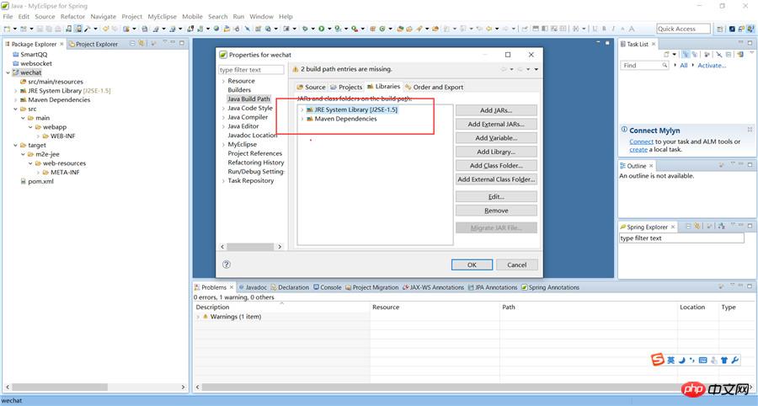Close the Spring Explorer view
This screenshot has height=406, width=758.
click(x=673, y=227)
